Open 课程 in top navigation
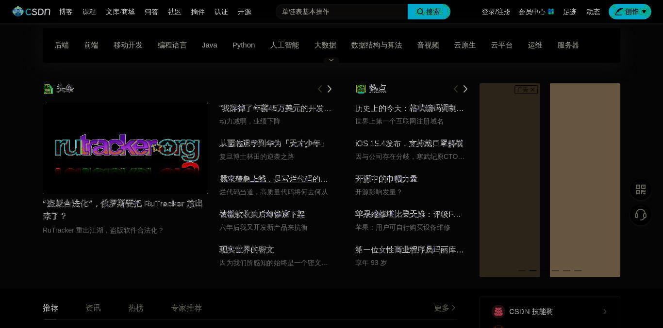Image resolution: width=663 pixels, height=328 pixels. [89, 12]
